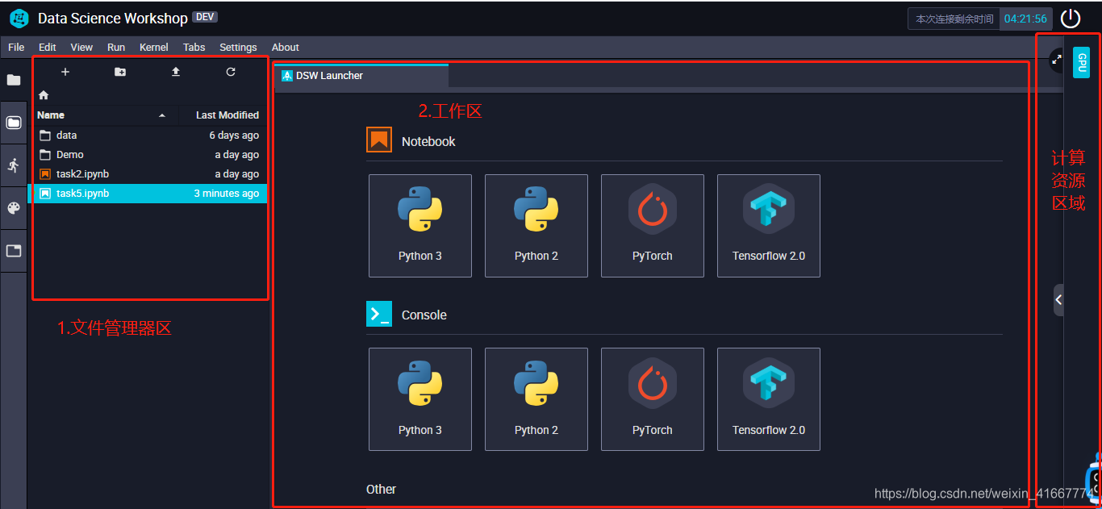Sort files by Name column

tap(103, 115)
